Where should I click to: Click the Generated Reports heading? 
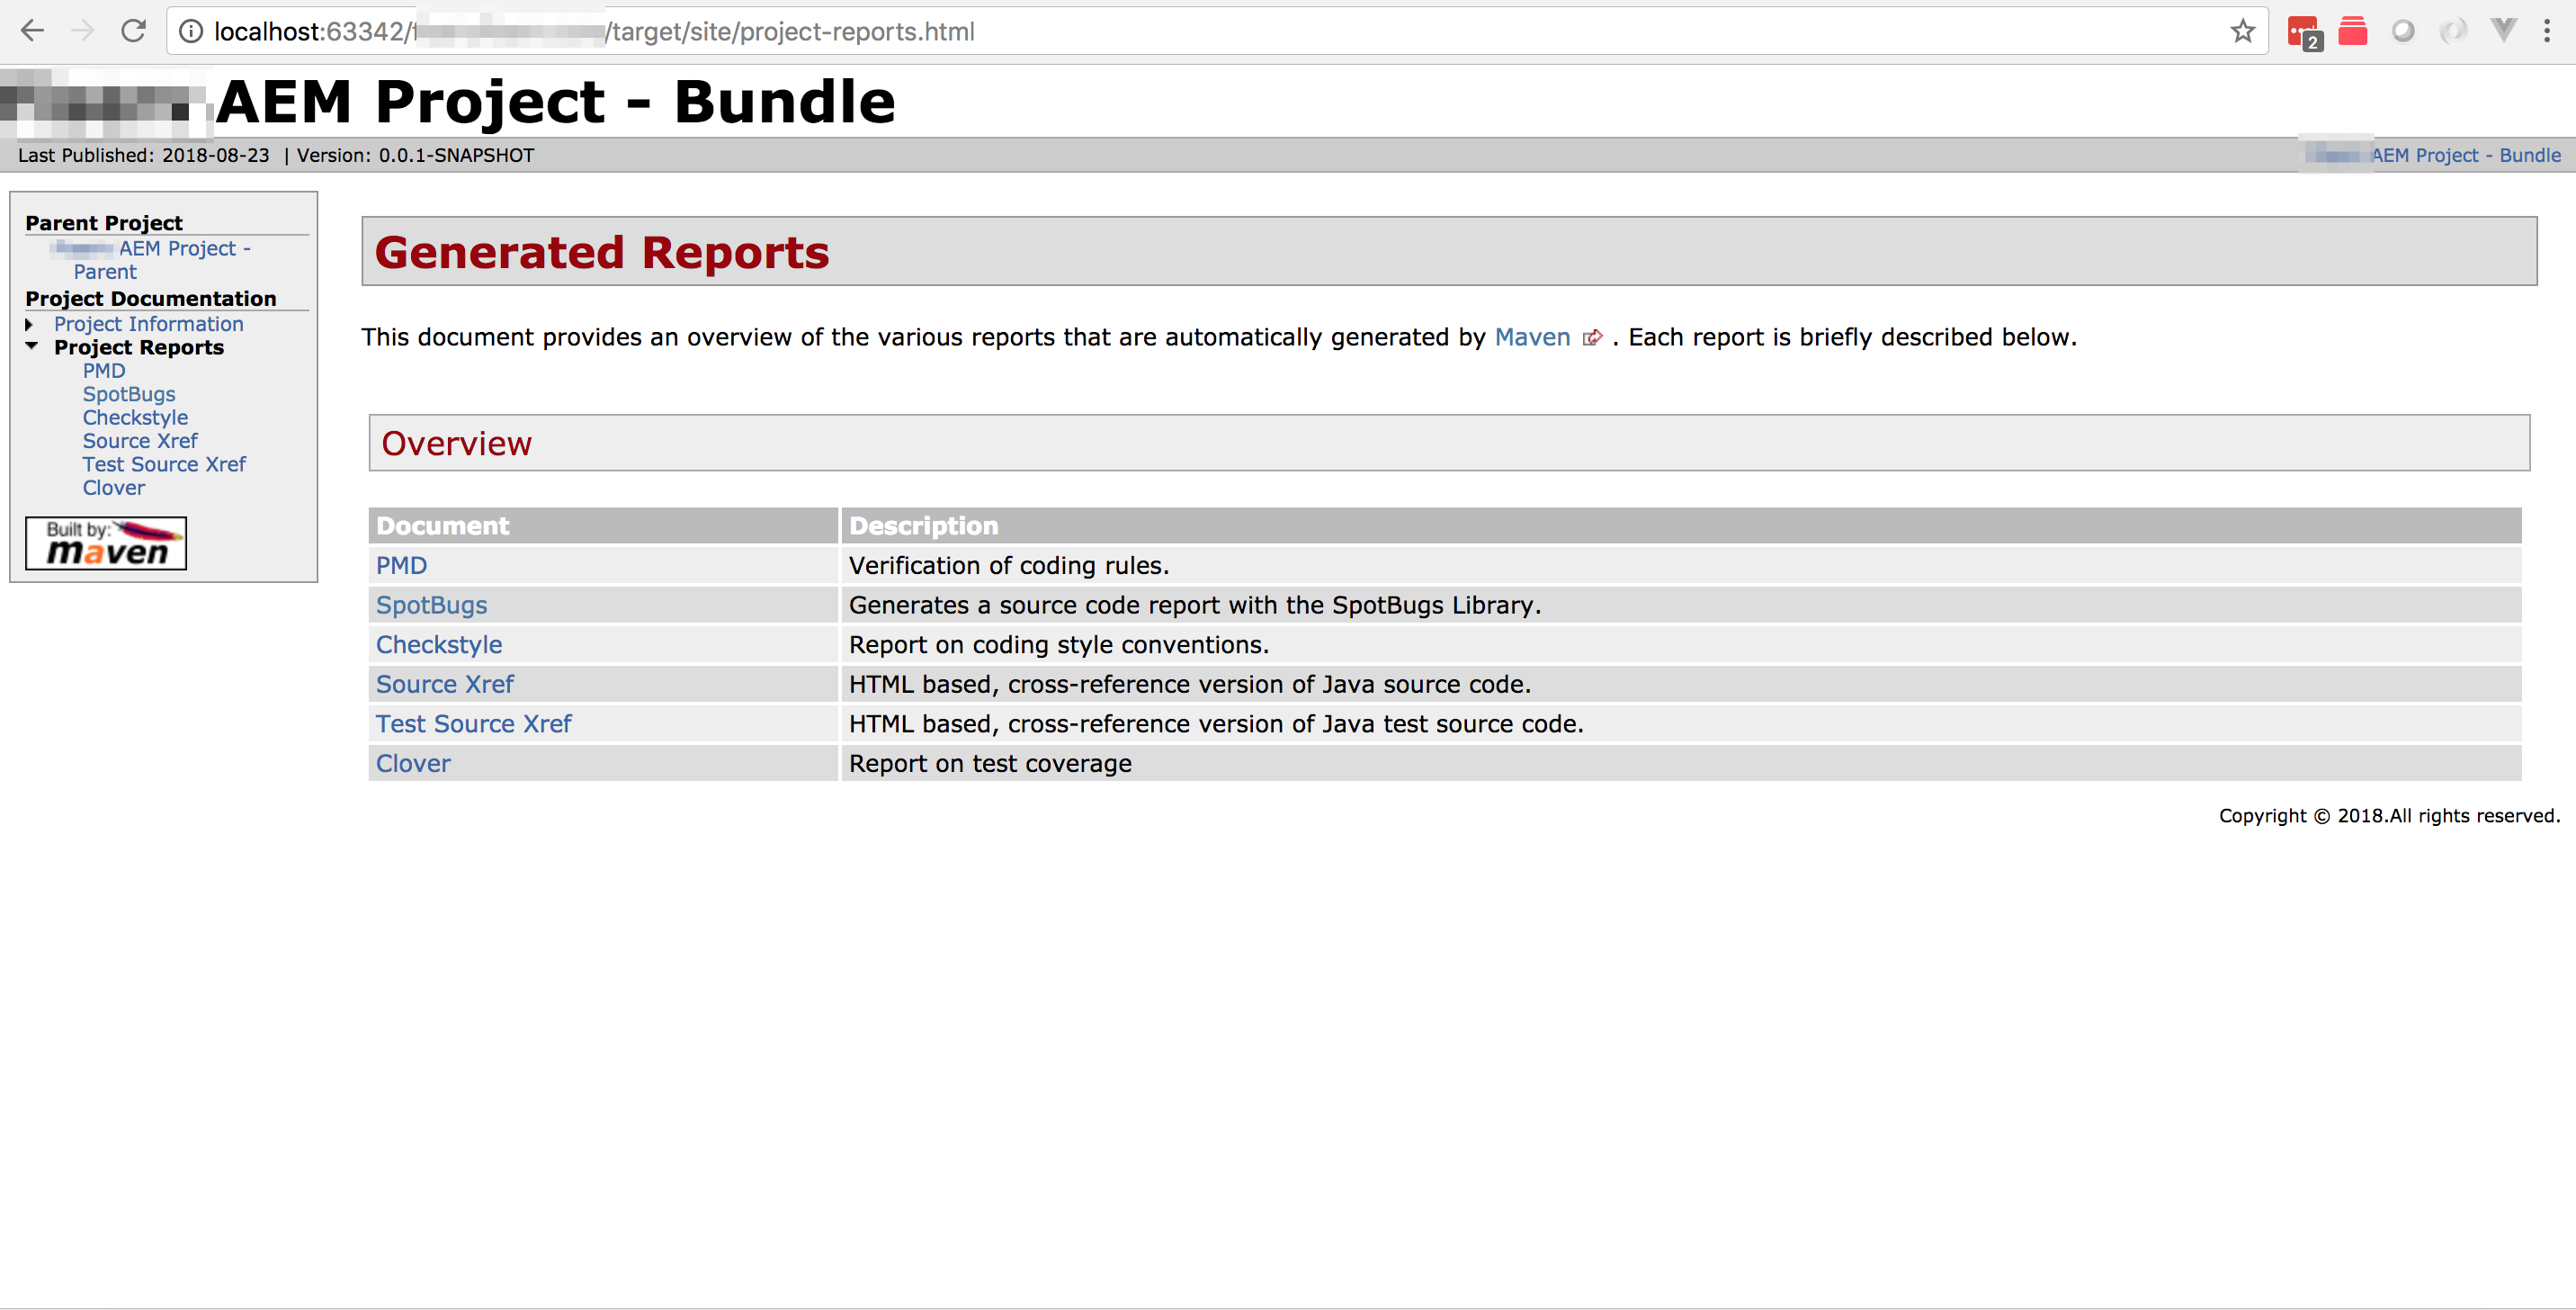tap(602, 252)
